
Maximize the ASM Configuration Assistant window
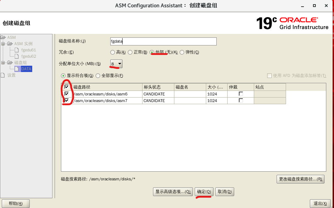click(314, 6)
